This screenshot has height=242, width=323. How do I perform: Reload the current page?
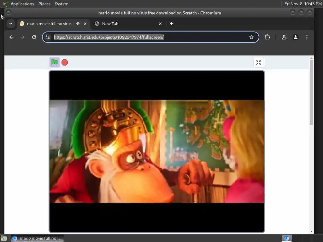[x=34, y=37]
